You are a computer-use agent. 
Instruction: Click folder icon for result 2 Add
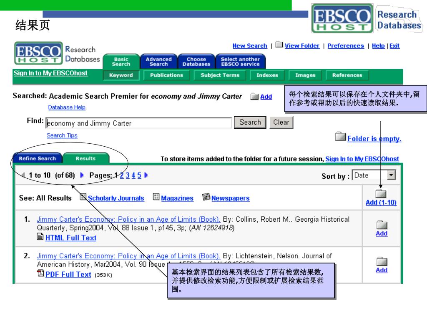pyautogui.click(x=382, y=261)
